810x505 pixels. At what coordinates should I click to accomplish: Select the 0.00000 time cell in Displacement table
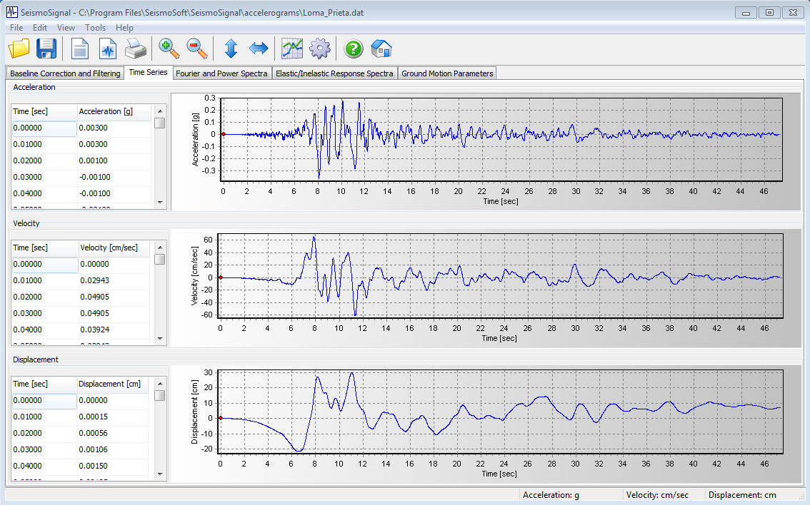[44, 401]
